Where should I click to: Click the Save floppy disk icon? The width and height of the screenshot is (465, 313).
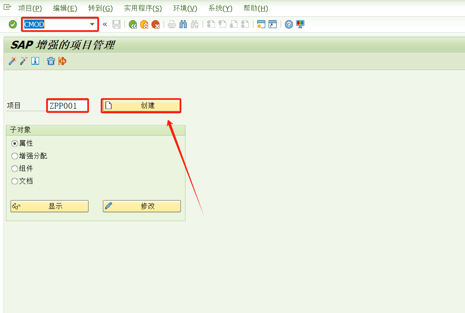(x=117, y=24)
